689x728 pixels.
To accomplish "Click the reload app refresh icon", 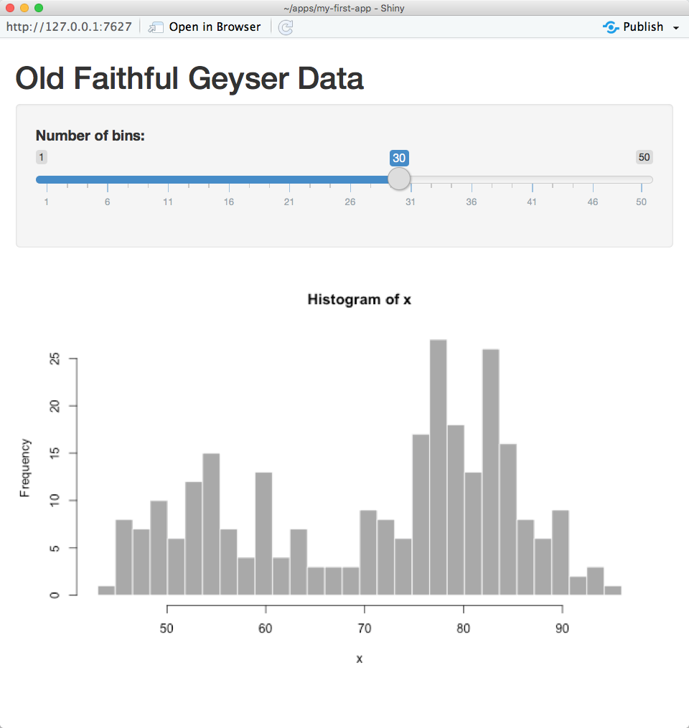I will tap(285, 27).
